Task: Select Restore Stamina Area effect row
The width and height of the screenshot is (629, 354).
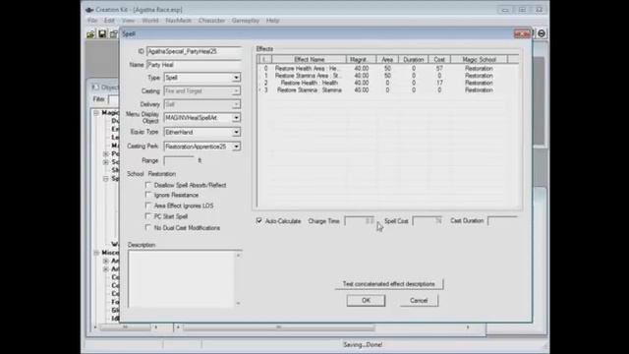Action: [x=387, y=76]
